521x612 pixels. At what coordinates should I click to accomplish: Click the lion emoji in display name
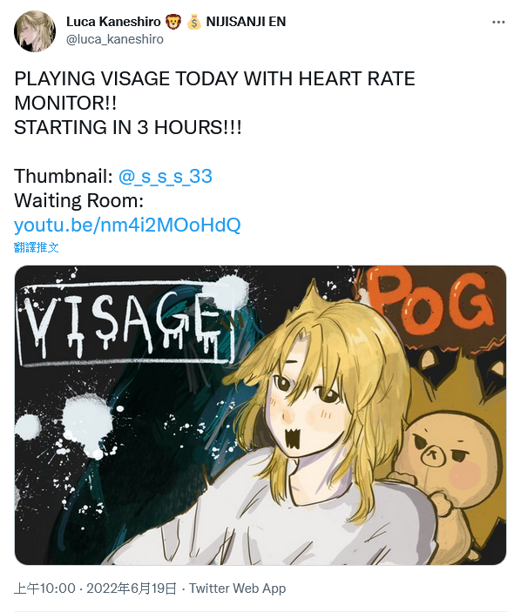click(173, 22)
